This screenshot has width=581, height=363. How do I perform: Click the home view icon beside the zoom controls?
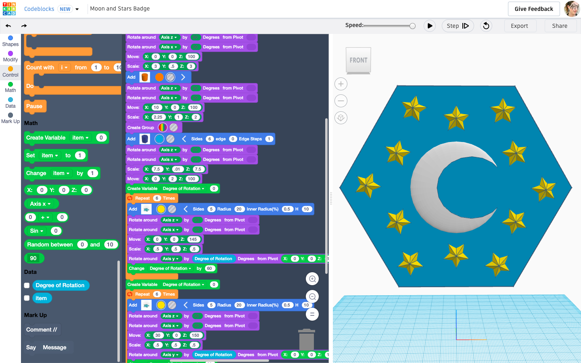341,118
